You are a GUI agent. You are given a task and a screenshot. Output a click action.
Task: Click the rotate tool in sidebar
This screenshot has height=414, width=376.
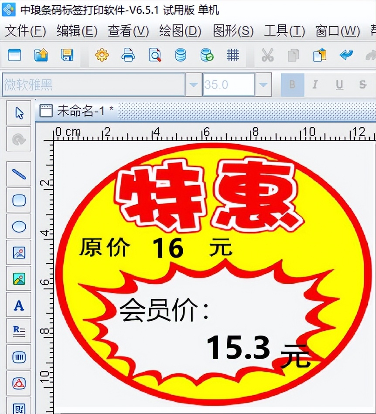tap(19, 139)
